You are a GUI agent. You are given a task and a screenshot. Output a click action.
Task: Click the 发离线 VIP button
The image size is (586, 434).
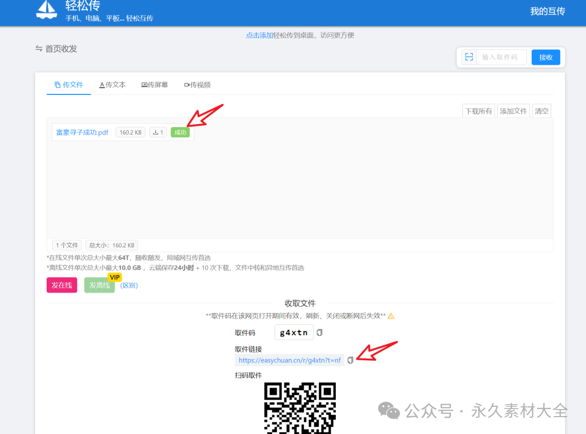(x=99, y=285)
